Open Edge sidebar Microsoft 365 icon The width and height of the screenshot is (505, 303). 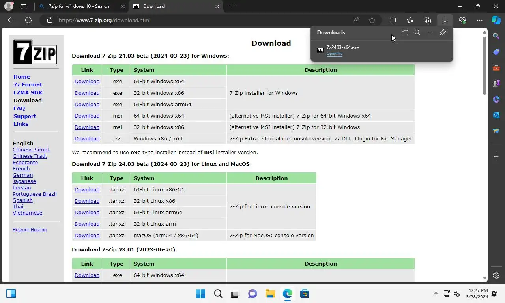click(496, 99)
